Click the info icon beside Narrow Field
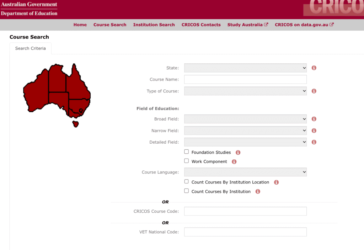The image size is (364, 250). tap(314, 131)
